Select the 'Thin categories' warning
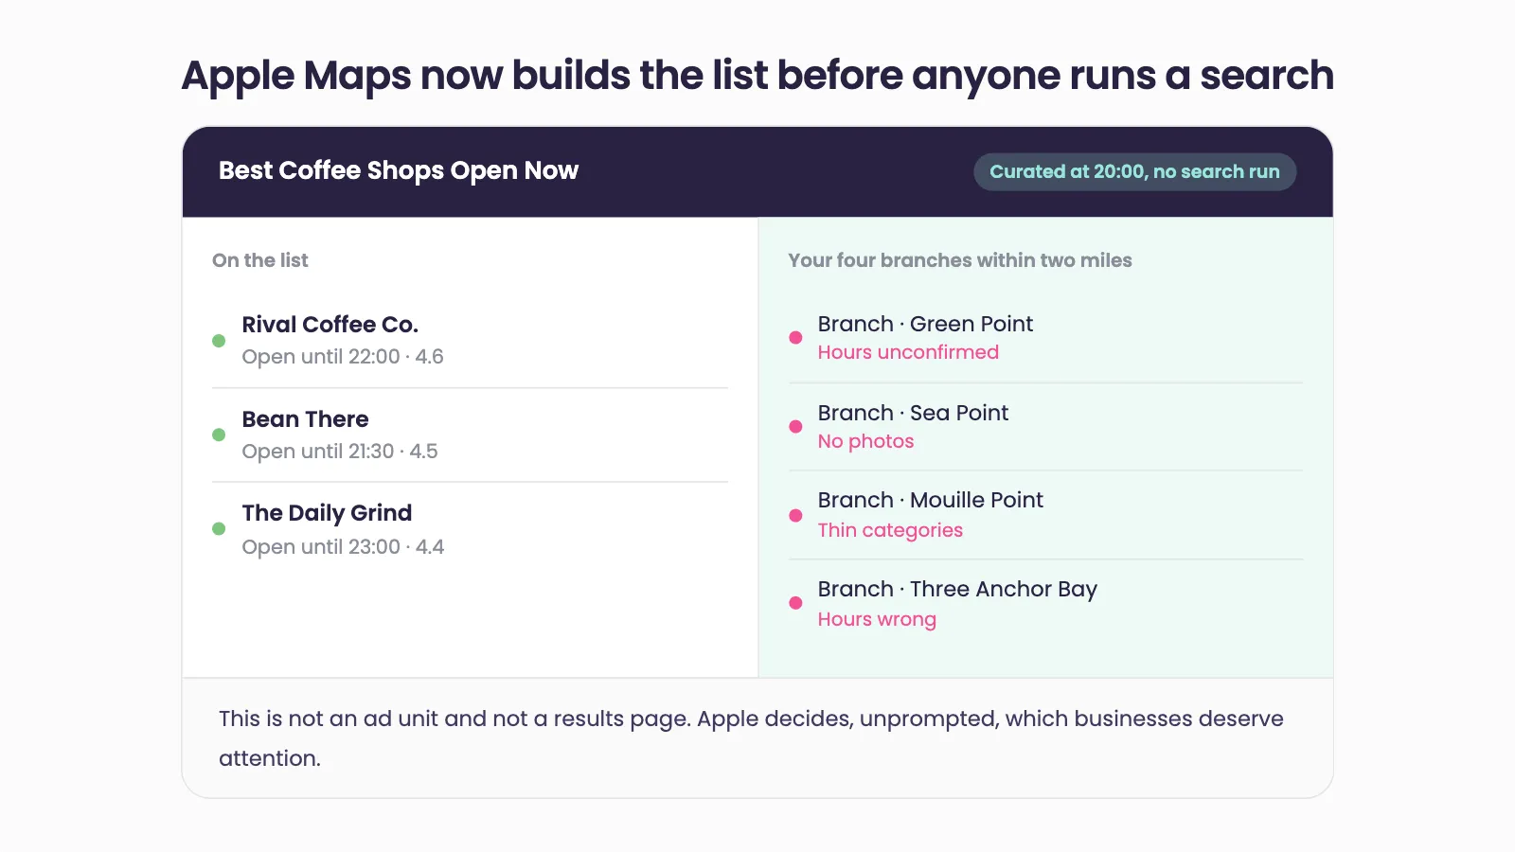Viewport: 1515px width, 852px height. point(890,530)
